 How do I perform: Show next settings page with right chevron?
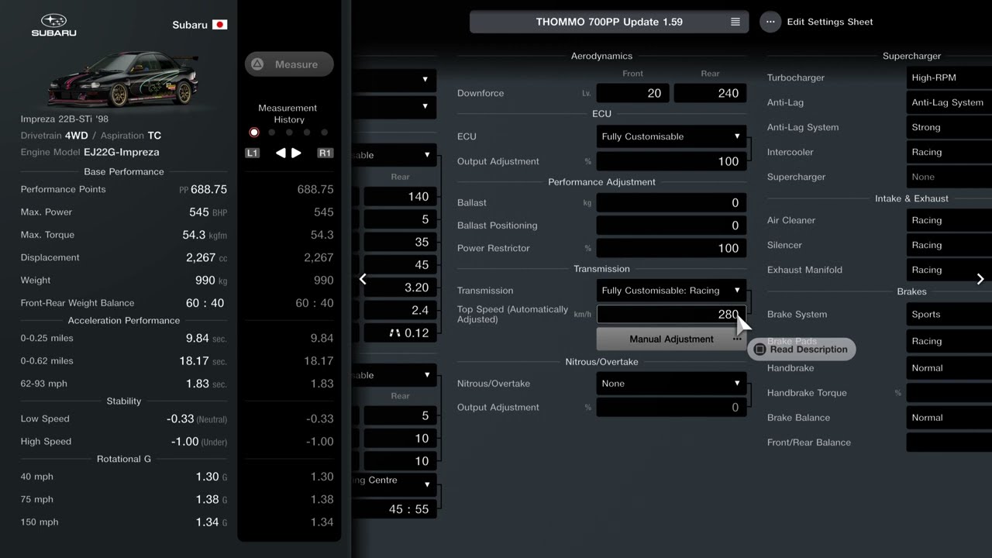(x=980, y=279)
